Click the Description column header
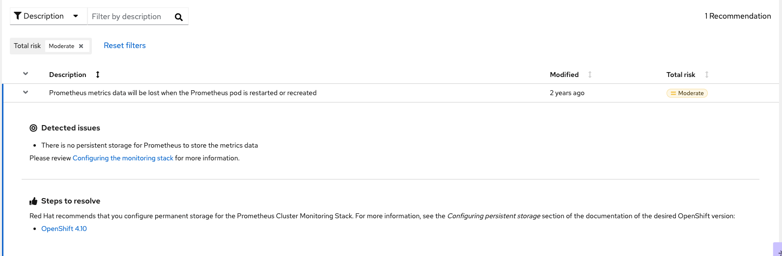This screenshot has width=782, height=256. [x=68, y=75]
